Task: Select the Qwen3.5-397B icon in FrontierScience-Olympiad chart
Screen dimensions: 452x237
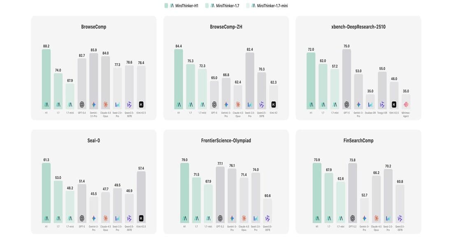Action: [x=267, y=218]
